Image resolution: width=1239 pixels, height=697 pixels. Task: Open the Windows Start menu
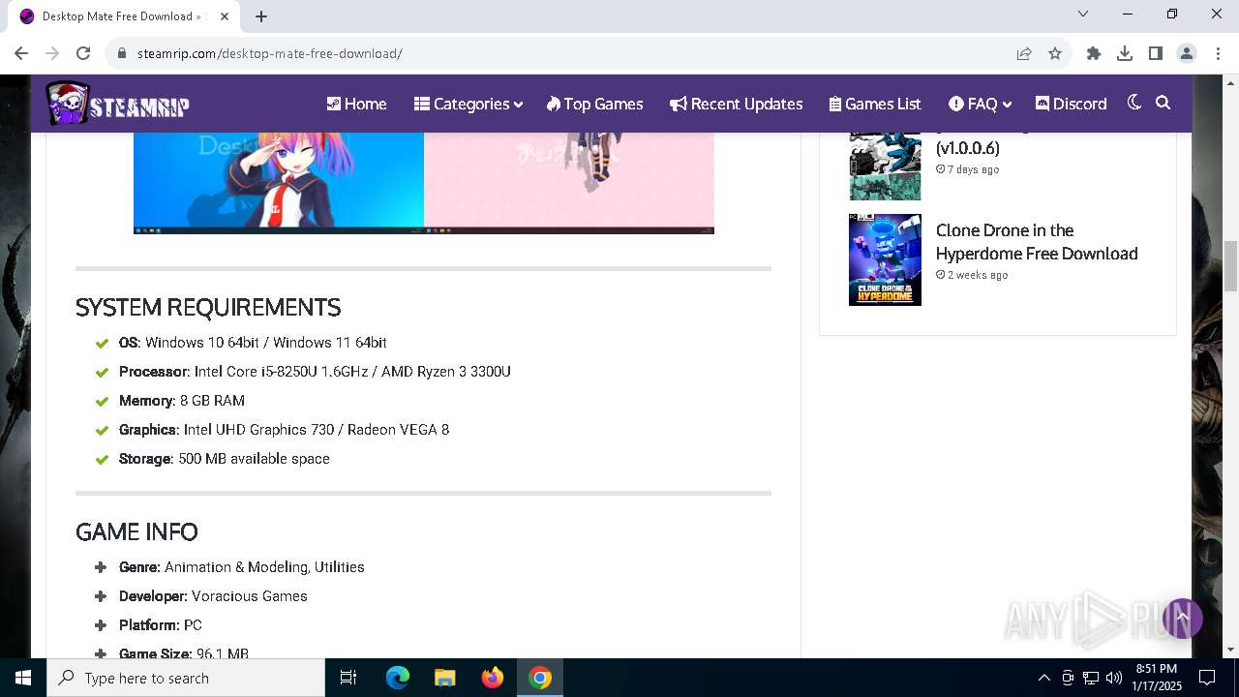pyautogui.click(x=23, y=678)
